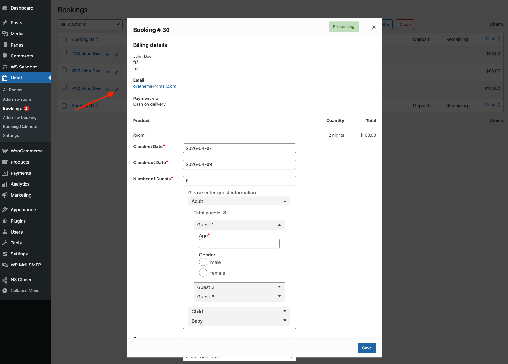Select the male gender radio button
The height and width of the screenshot is (364, 508).
(203, 262)
